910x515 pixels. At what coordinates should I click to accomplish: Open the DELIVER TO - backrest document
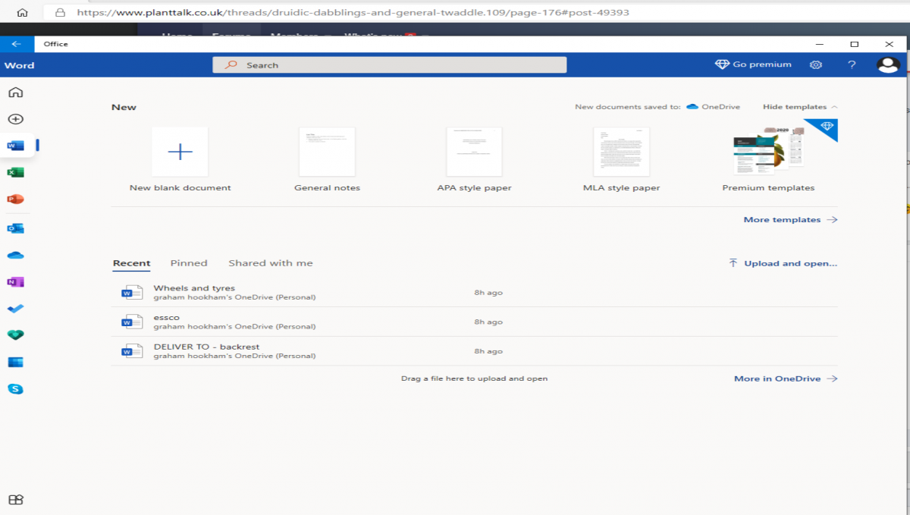coord(475,351)
